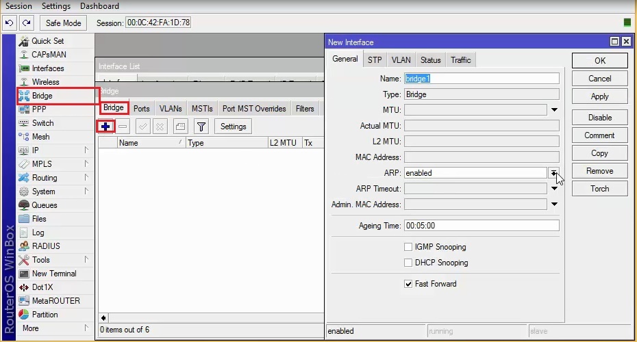Click the Apply button
637x342 pixels.
(599, 96)
